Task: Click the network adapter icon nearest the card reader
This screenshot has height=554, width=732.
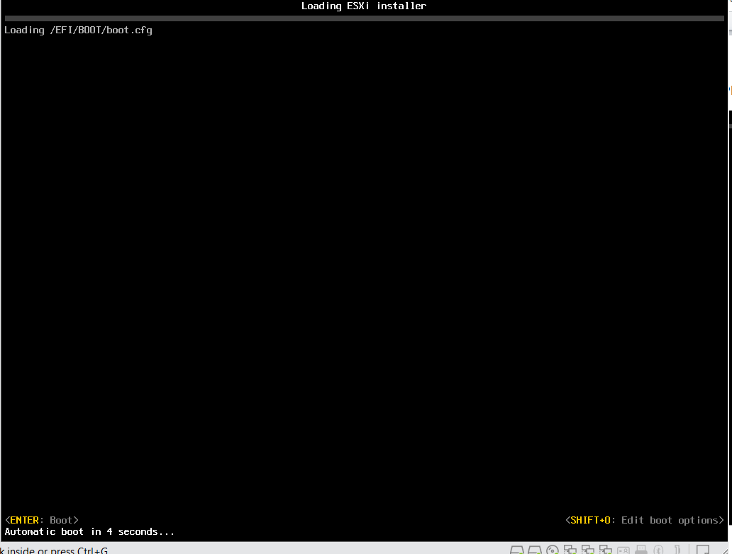Action: pyautogui.click(x=606, y=550)
